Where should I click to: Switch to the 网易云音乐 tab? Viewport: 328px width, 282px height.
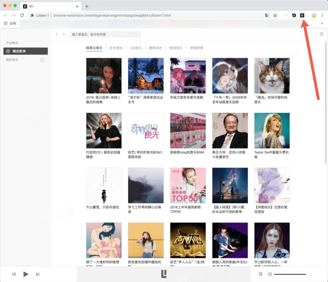point(94,48)
